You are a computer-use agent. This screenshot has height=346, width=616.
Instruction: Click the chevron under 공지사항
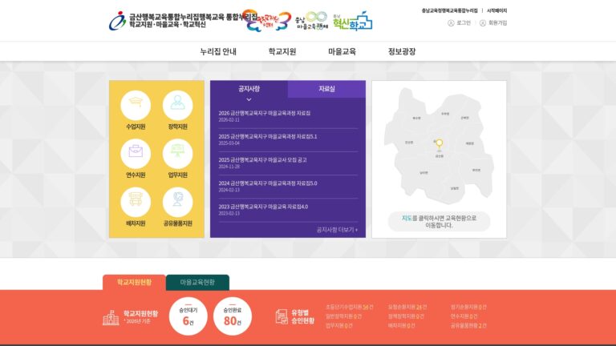[249, 99]
